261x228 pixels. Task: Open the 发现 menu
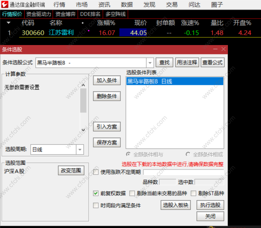(x=149, y=5)
